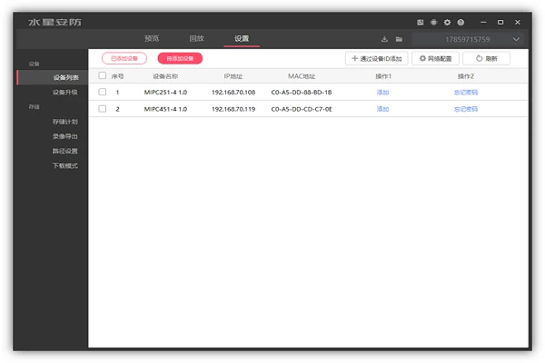Open 路径设置 in sidebar
Image resolution: width=545 pixels, height=363 pixels.
pos(64,152)
